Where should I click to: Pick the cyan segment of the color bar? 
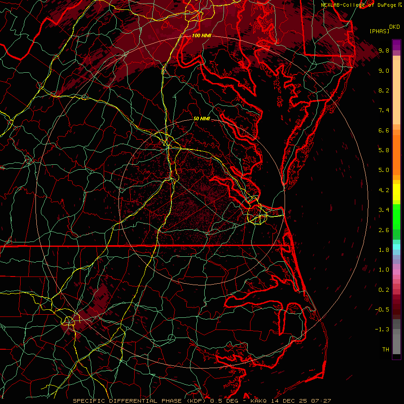396,247
